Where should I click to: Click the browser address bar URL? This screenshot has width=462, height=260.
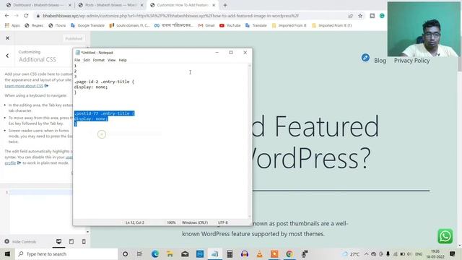pos(170,16)
